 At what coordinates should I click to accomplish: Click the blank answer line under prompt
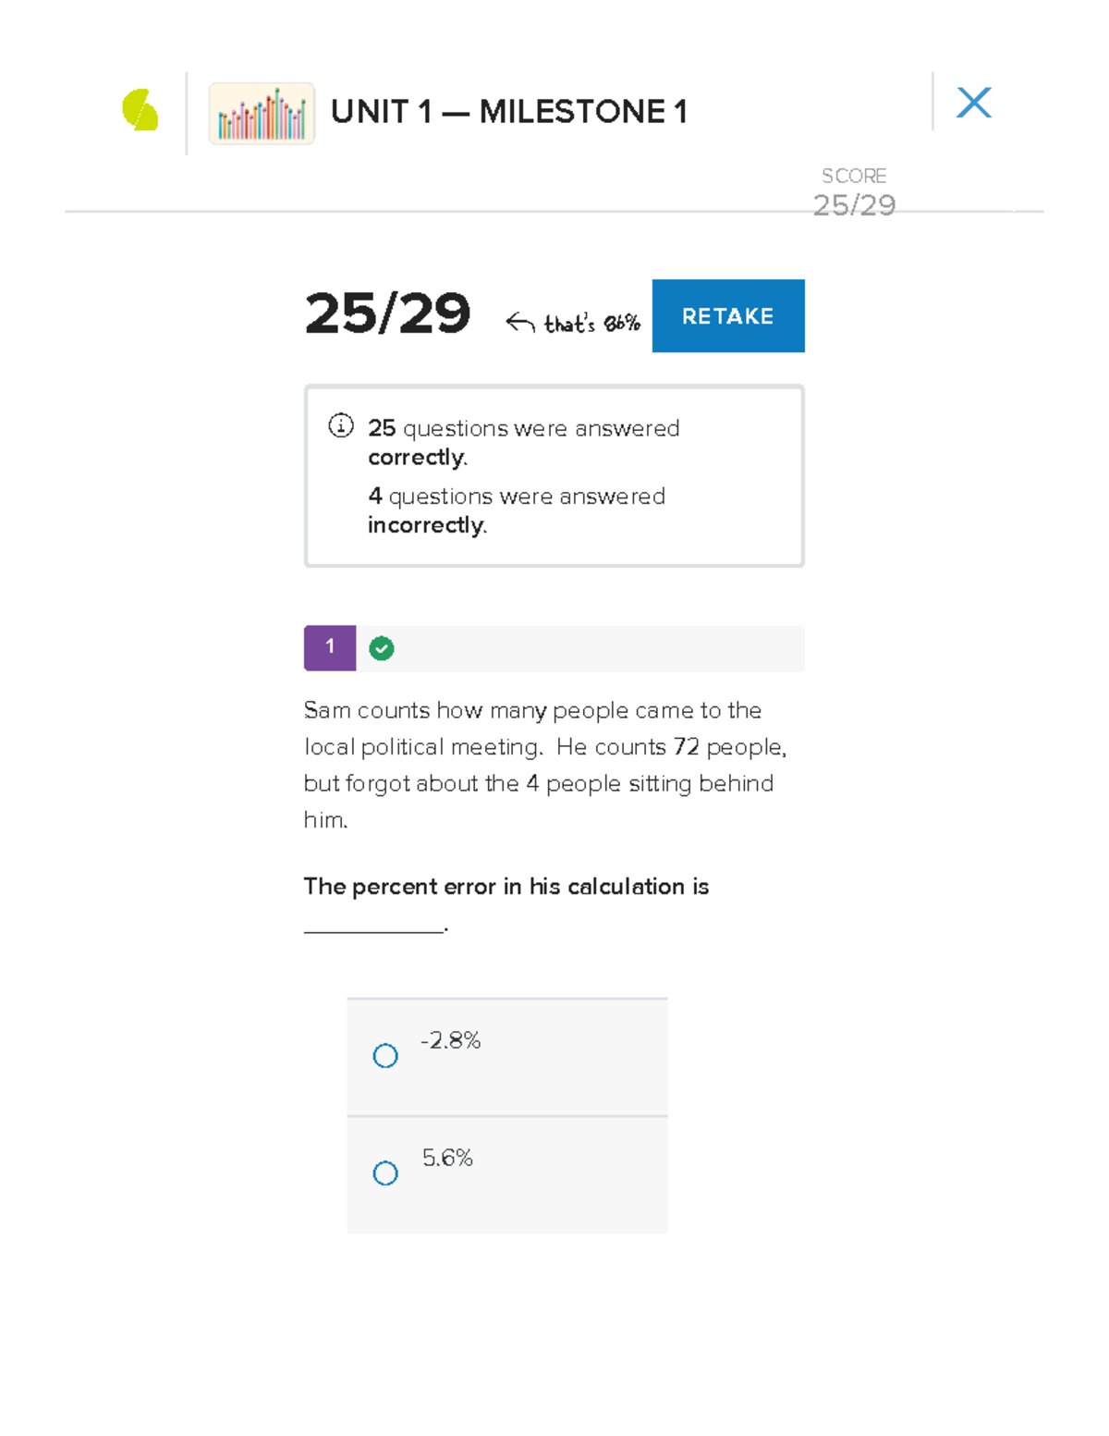tap(374, 927)
